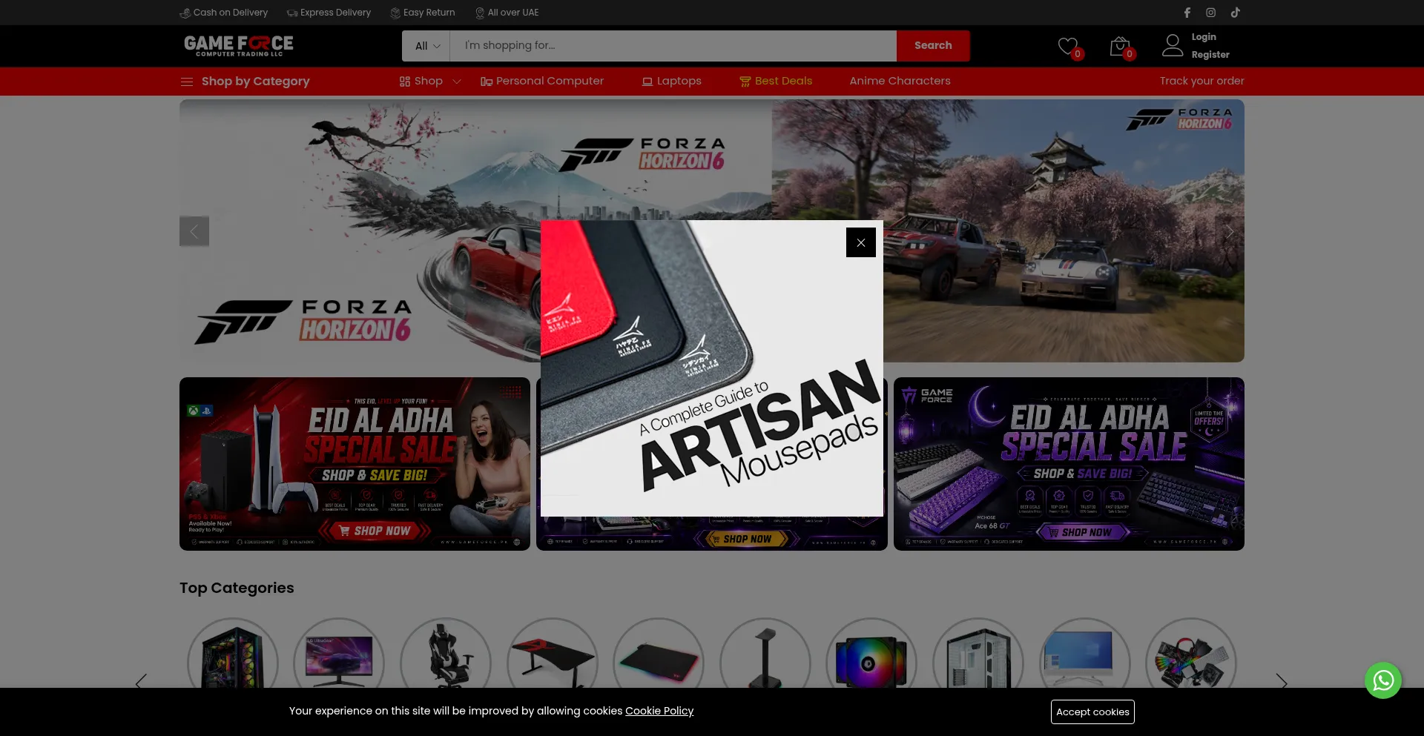Click the Shop by Category hamburger icon
Image resolution: width=1424 pixels, height=736 pixels.
(187, 82)
